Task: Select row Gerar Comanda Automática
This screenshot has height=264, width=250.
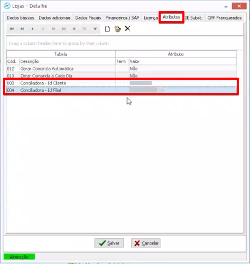Action: (x=122, y=69)
